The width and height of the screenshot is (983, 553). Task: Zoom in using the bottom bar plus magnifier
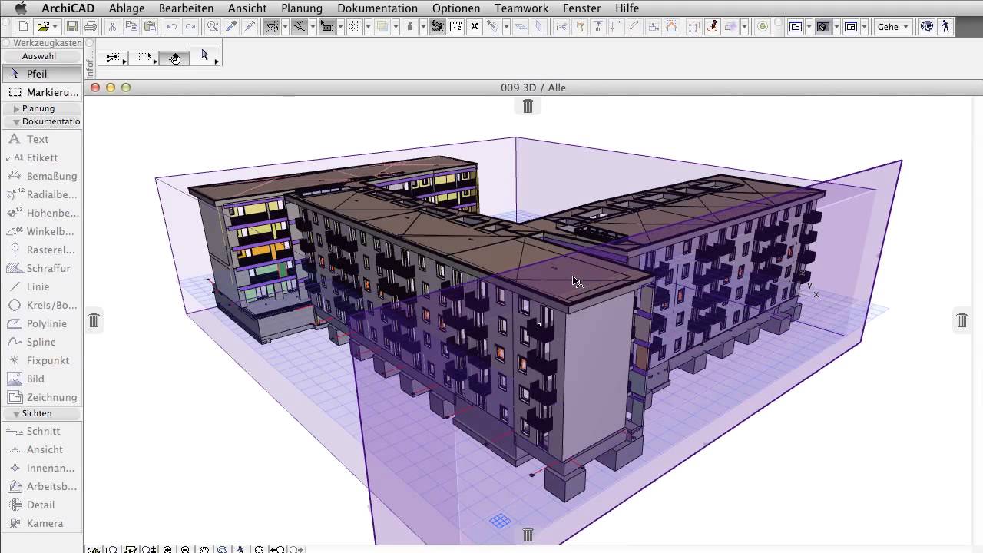point(167,549)
